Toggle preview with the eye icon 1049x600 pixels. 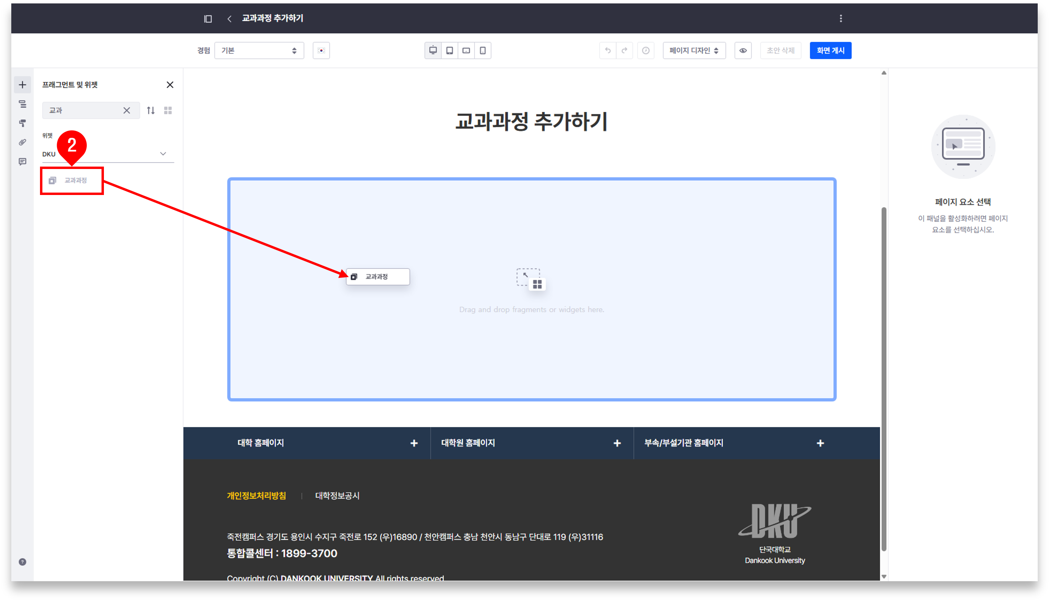743,50
